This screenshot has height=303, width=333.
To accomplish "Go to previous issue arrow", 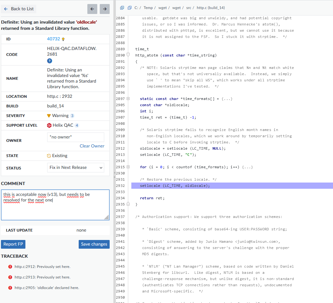I will click(x=92, y=9).
